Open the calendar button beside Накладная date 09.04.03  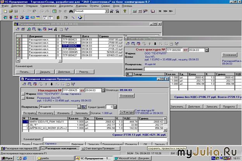coord(103,90)
